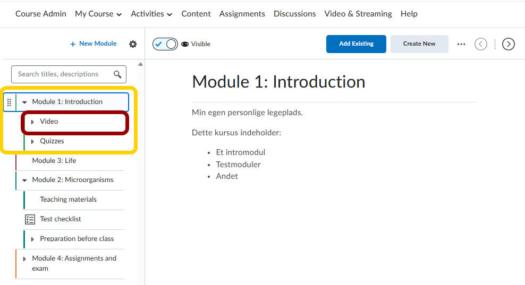This screenshot has width=525, height=285.
Task: Open the three-dot more actions menu
Action: pyautogui.click(x=461, y=44)
